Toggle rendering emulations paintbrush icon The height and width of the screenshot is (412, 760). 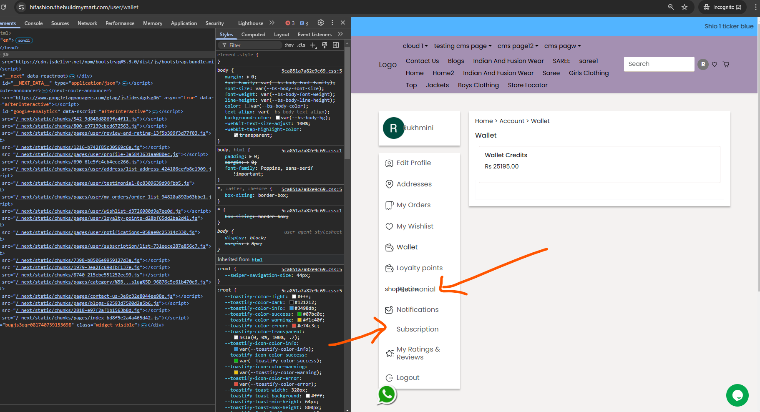(x=325, y=45)
